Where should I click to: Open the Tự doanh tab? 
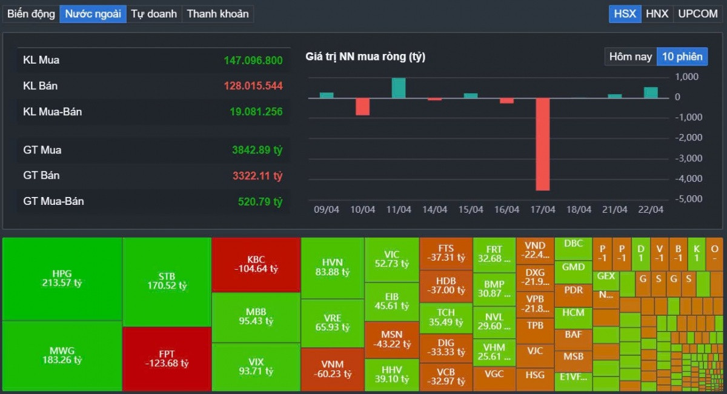[154, 14]
